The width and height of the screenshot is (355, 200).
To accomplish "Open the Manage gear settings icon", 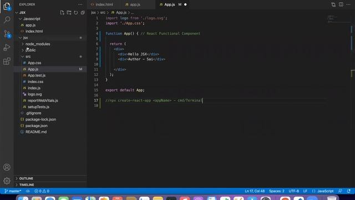I will coord(7,181).
